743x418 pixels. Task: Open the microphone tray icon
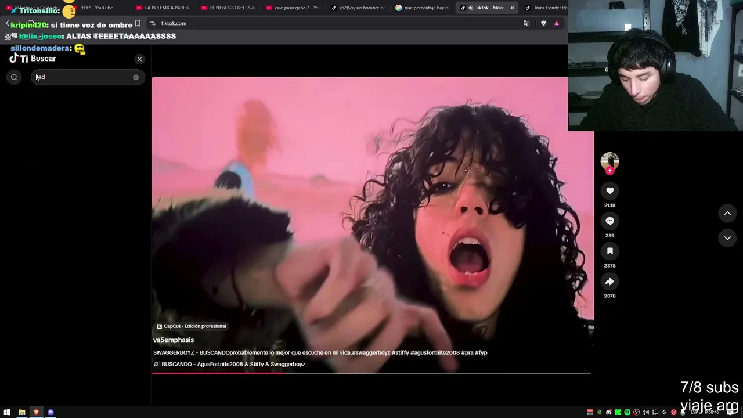(x=683, y=412)
